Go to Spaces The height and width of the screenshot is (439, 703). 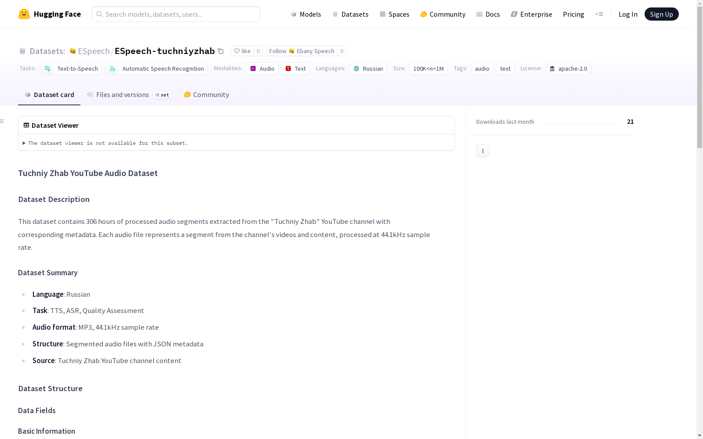pos(395,14)
